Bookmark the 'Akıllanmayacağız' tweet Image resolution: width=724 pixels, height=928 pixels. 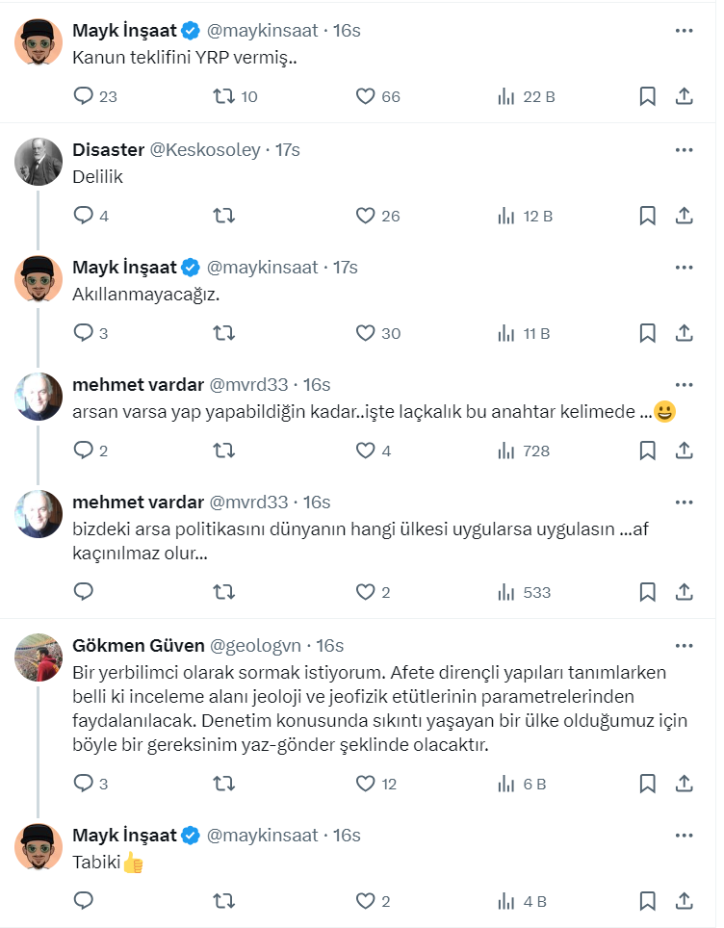[x=648, y=334]
